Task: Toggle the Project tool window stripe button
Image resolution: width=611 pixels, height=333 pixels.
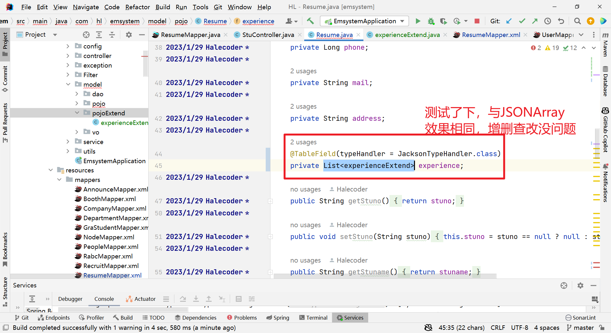Action: pos(5,44)
